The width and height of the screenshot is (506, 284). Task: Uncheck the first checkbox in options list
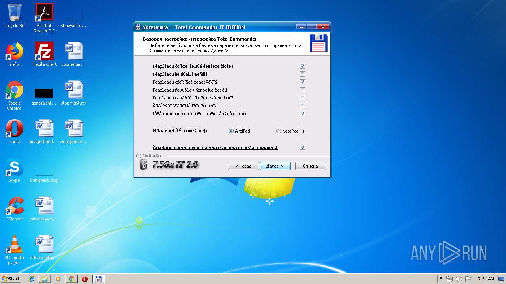tap(302, 66)
